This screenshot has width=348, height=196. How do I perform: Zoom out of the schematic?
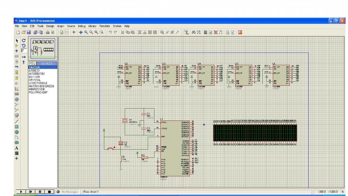click(91, 32)
